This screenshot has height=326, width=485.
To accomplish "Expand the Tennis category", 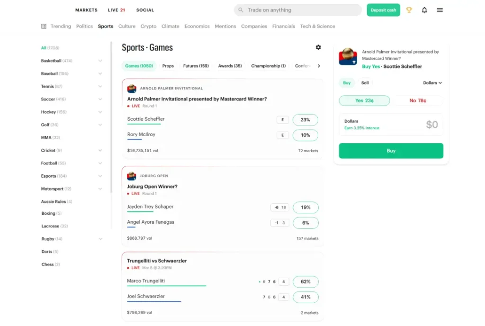I will tap(100, 86).
